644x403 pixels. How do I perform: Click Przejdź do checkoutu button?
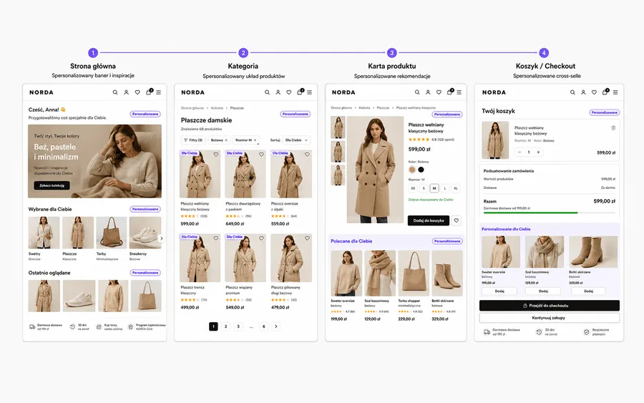point(549,306)
